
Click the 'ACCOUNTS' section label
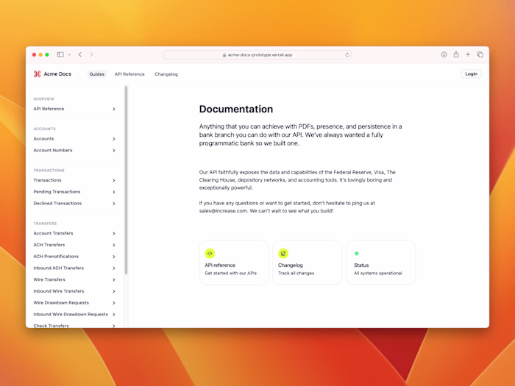[44, 129]
